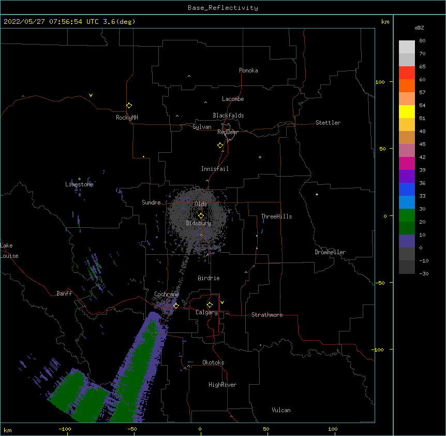Click the 60 dBZ orange swatch
Image resolution: width=446 pixels, height=436 pixels.
407,85
